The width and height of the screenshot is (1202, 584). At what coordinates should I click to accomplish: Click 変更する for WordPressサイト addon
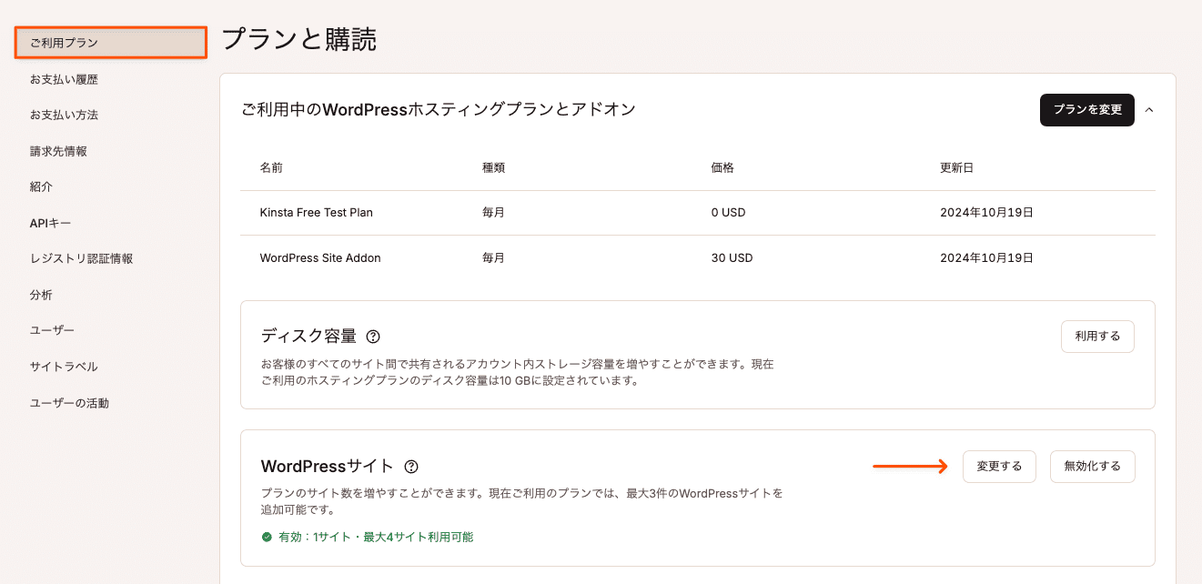click(x=999, y=466)
